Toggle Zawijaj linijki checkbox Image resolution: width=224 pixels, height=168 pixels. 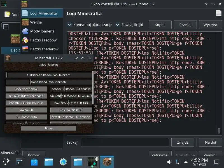117,25
